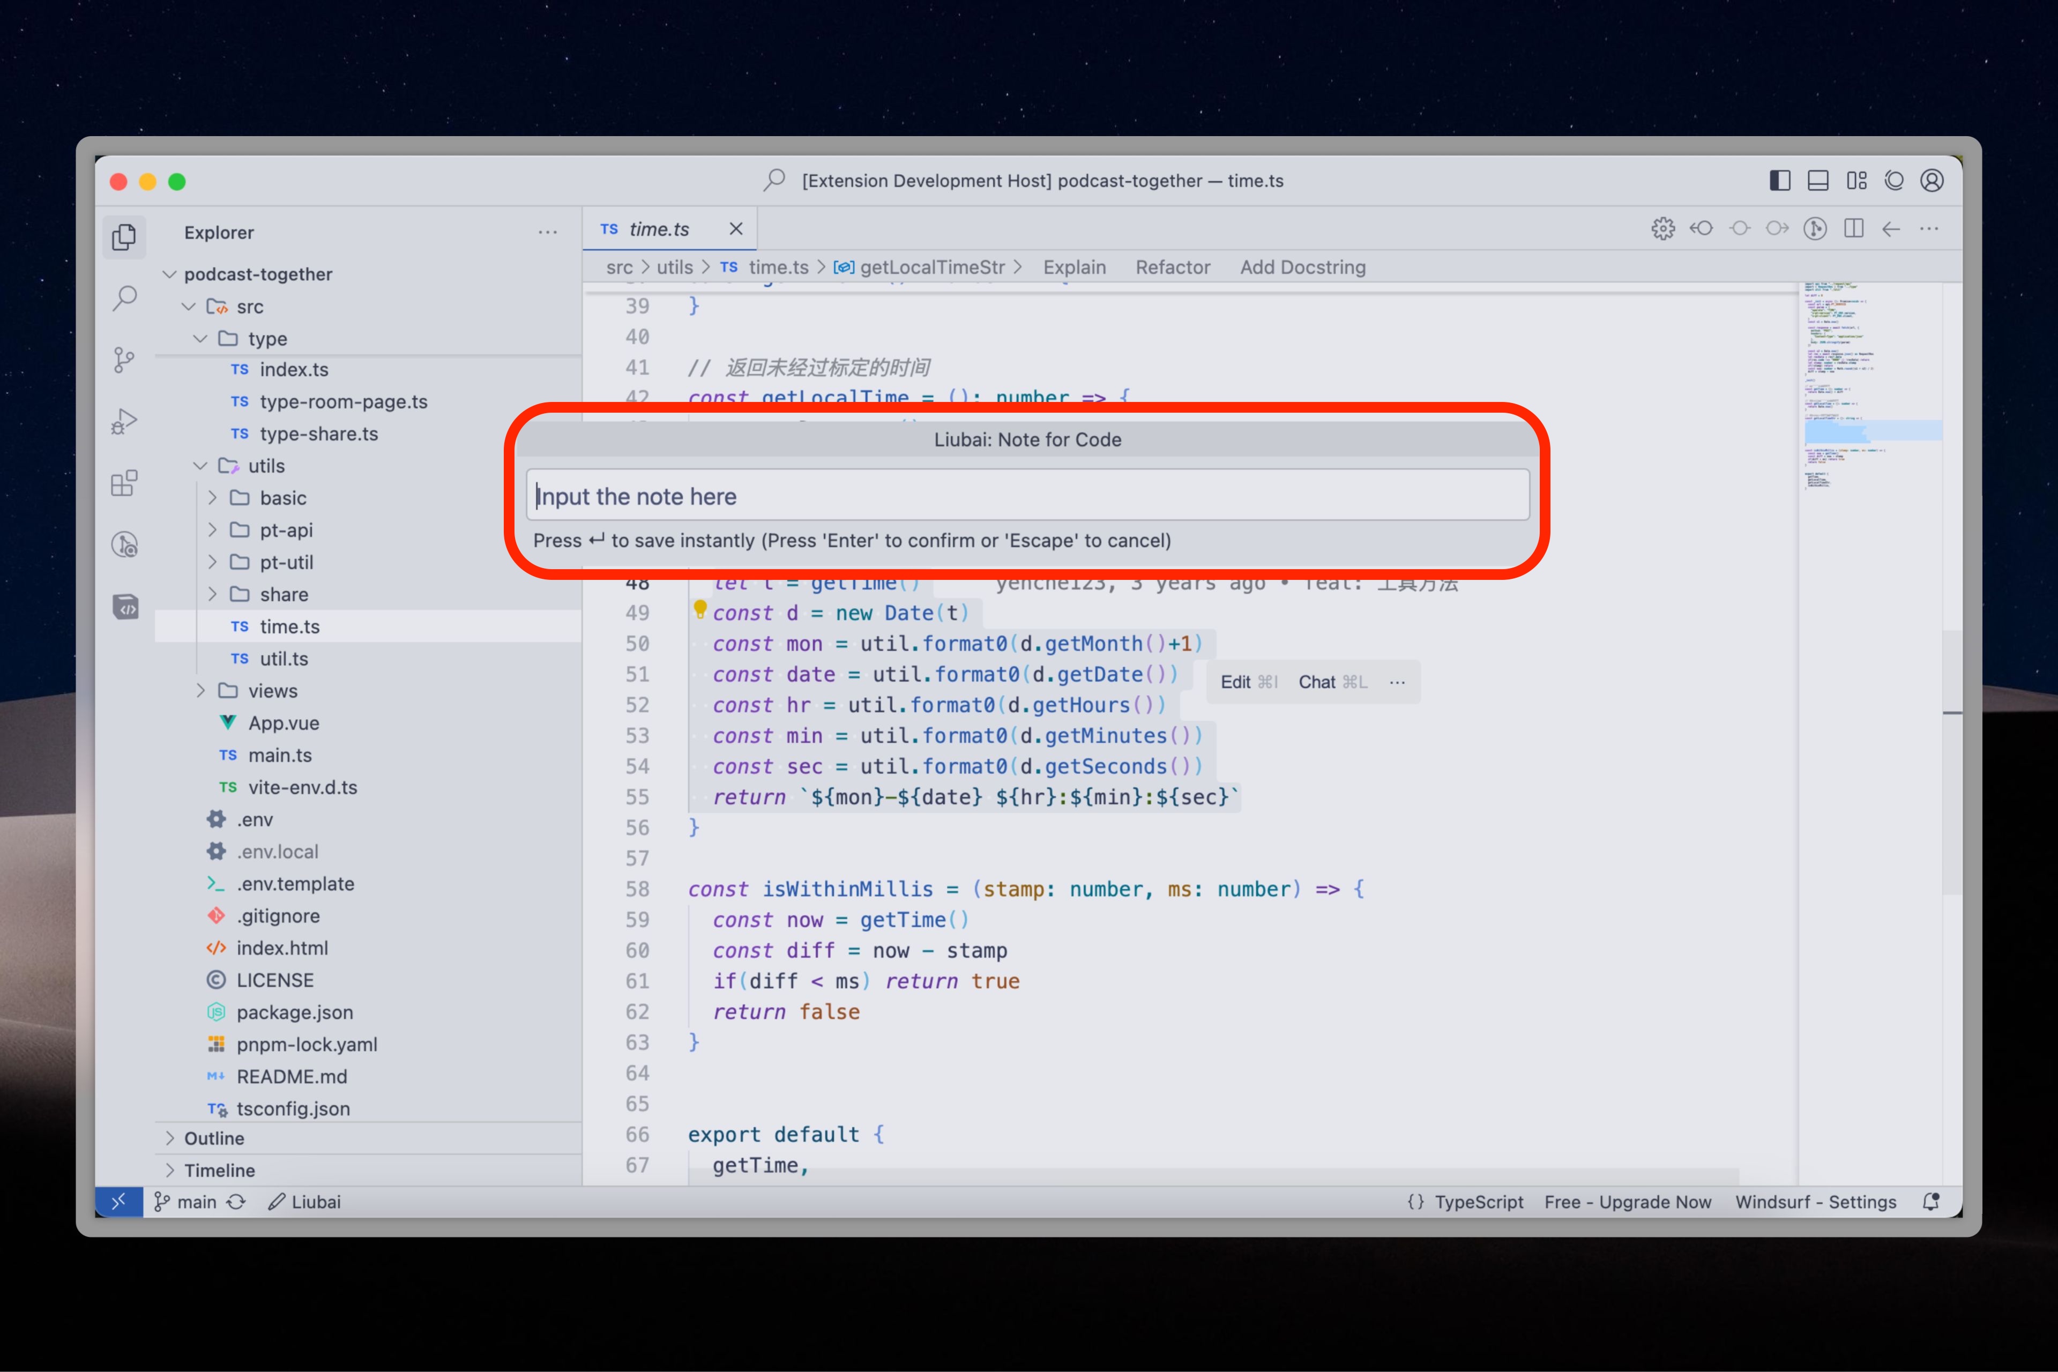This screenshot has width=2058, height=1372.
Task: Click Add Docstring action
Action: (1302, 267)
